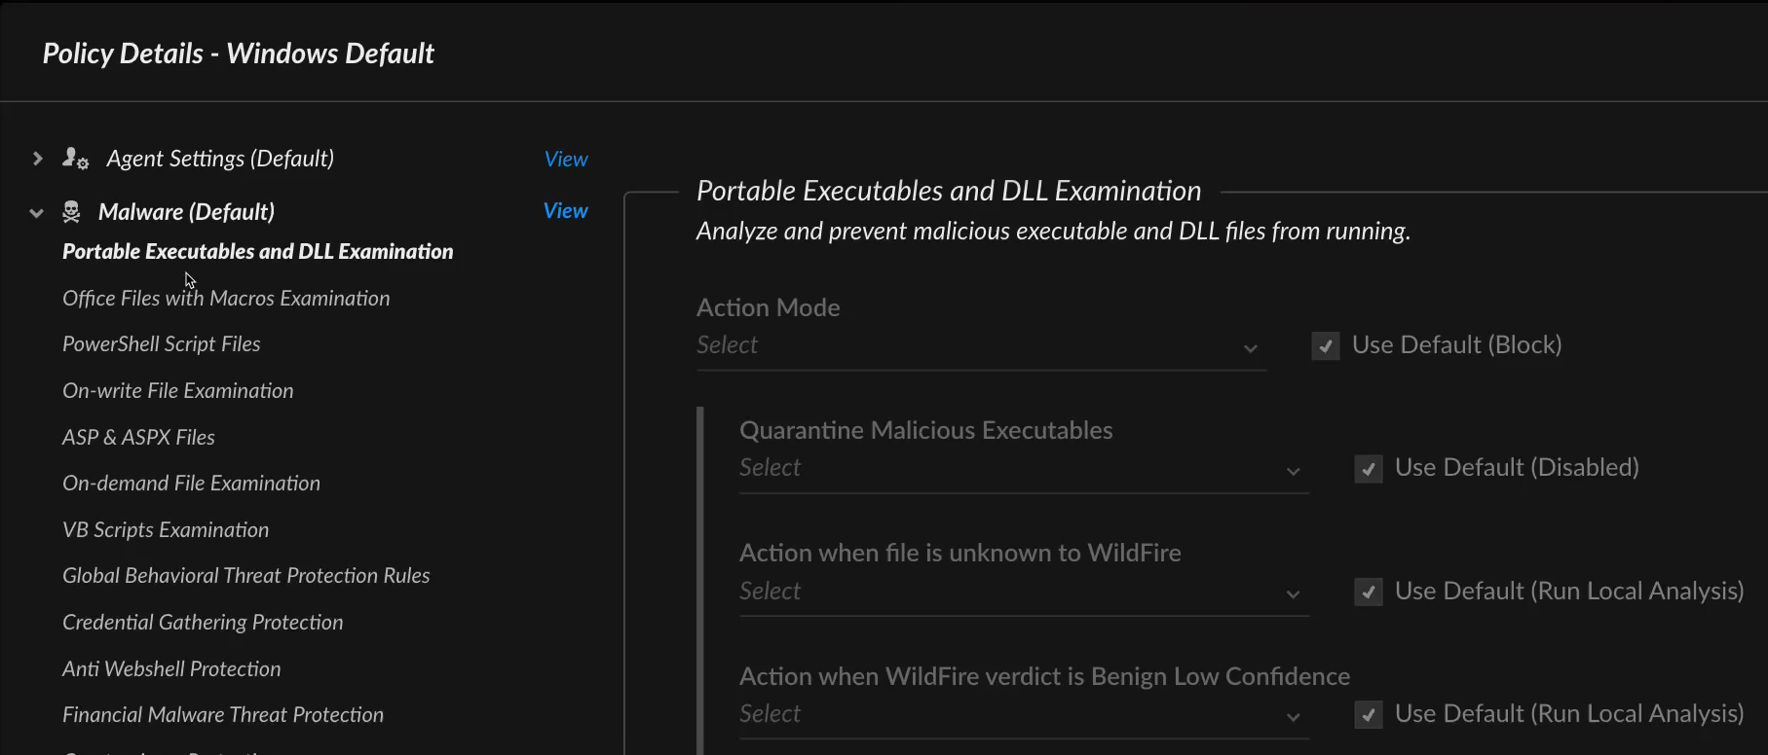
Task: Click the Agent Settings user-gear icon
Action: 75,159
